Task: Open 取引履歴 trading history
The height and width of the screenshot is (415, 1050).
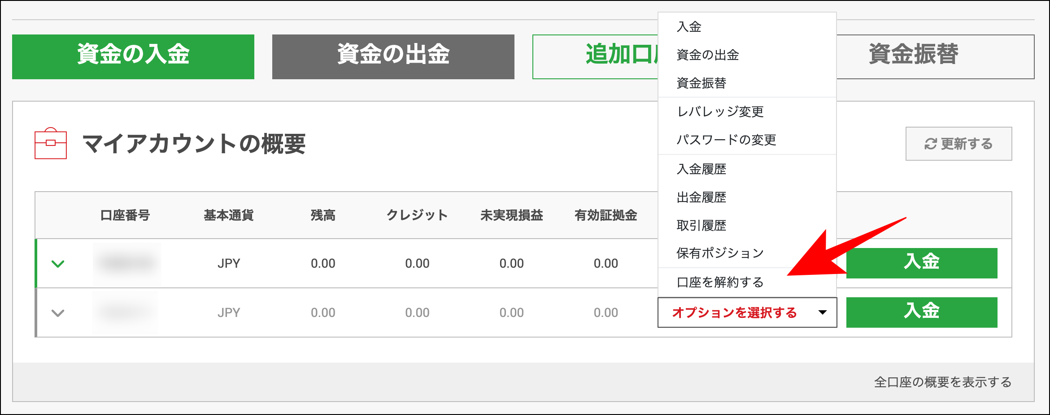Action: coord(701,225)
